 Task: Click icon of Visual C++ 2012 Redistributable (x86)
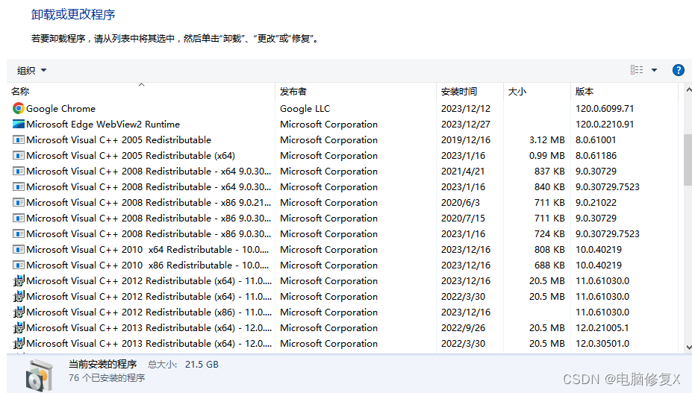coord(19,312)
